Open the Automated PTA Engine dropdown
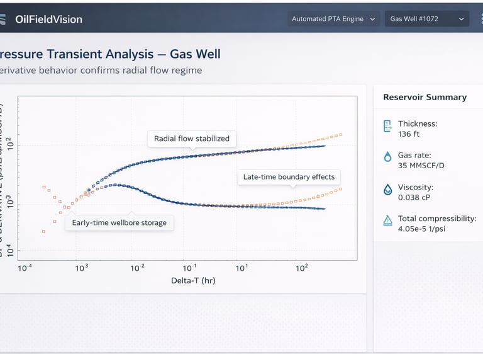 click(333, 19)
